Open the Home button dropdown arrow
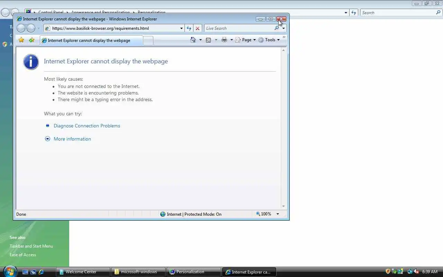Screen dimensions: 443x277 click(200, 40)
